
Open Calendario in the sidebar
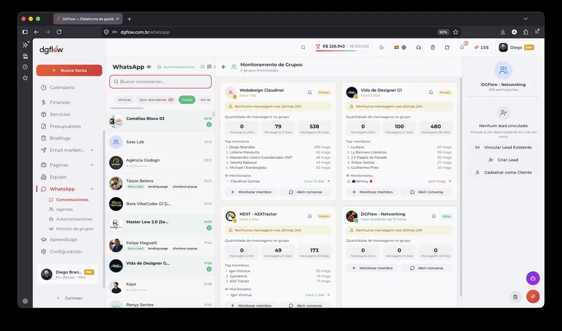(62, 87)
